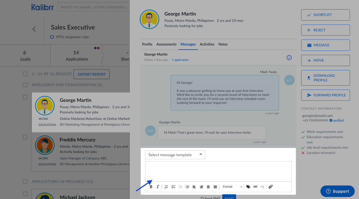Open the 1 application link
The height and width of the screenshot is (199, 359).
pyautogui.click(x=180, y=60)
